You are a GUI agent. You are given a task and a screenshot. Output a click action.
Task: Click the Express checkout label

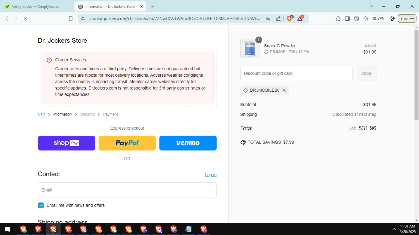[x=127, y=128]
